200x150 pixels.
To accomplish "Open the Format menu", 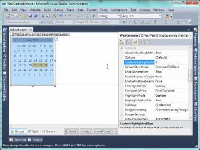I will point(92,10).
